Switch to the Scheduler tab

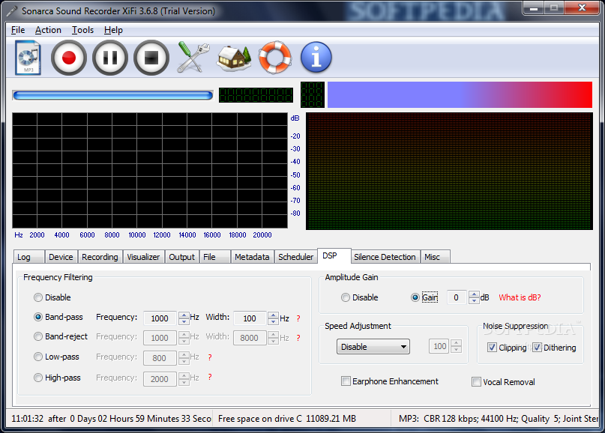click(295, 257)
